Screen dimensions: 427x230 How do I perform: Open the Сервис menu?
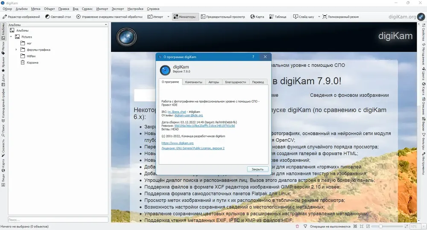point(88,9)
